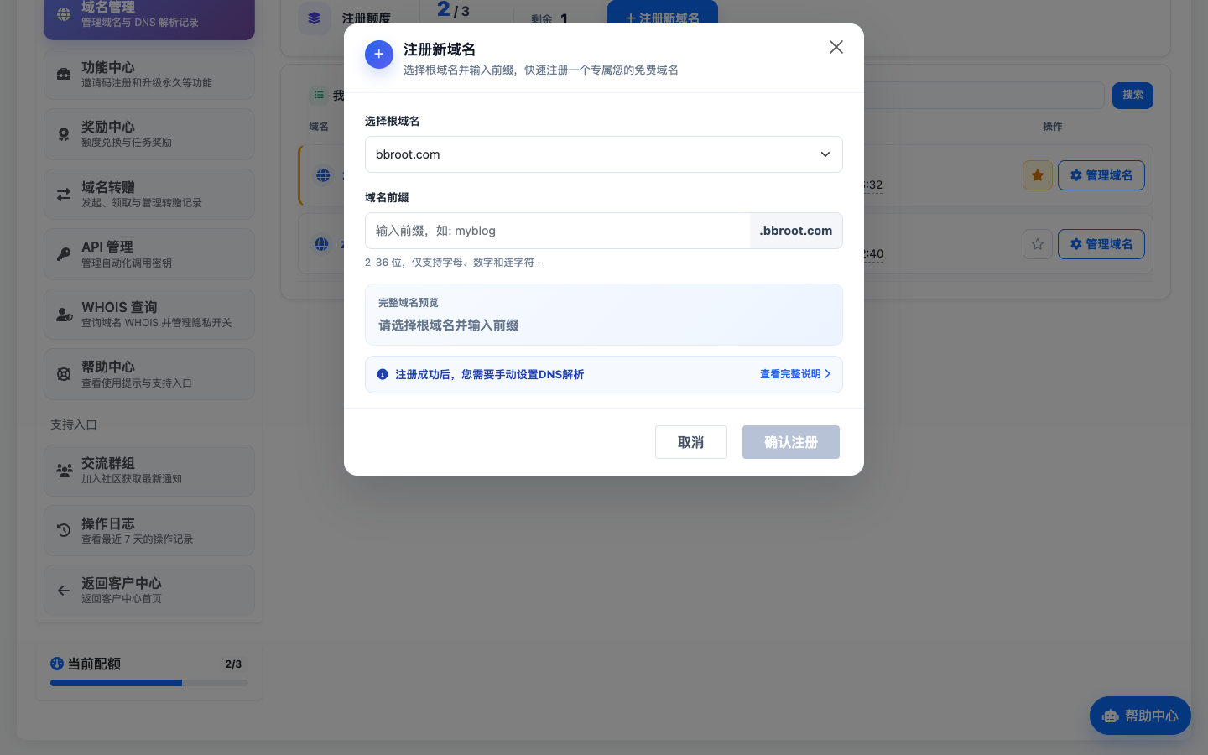The image size is (1208, 755).
Task: Open the floating 帮助中心 chat button
Action: click(1140, 716)
